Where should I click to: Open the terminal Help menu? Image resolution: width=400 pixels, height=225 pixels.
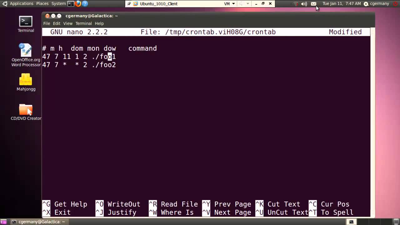(99, 23)
